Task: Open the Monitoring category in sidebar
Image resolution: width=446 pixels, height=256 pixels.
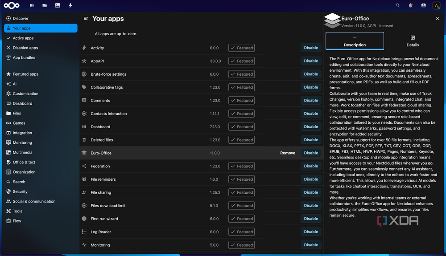Action: [41, 142]
